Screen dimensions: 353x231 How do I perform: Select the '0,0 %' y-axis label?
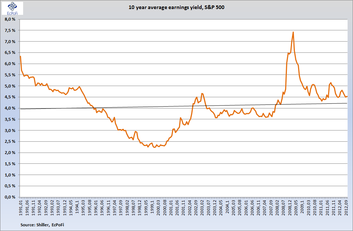point(10,197)
